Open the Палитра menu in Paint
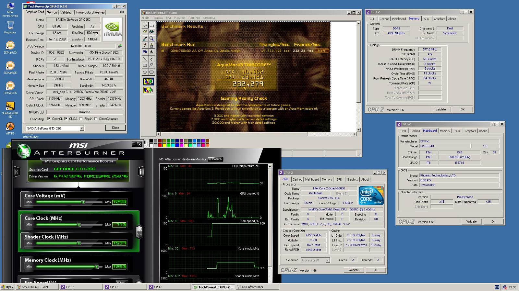This screenshot has width=519, height=291. [x=194, y=18]
